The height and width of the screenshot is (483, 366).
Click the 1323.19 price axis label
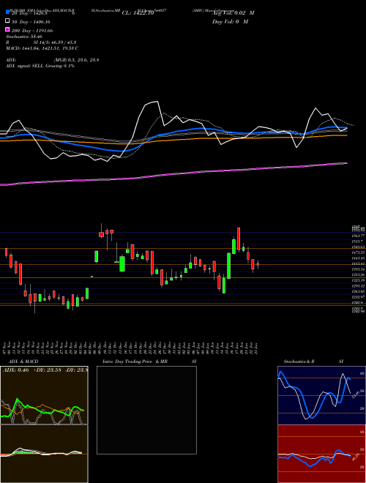tap(358, 280)
